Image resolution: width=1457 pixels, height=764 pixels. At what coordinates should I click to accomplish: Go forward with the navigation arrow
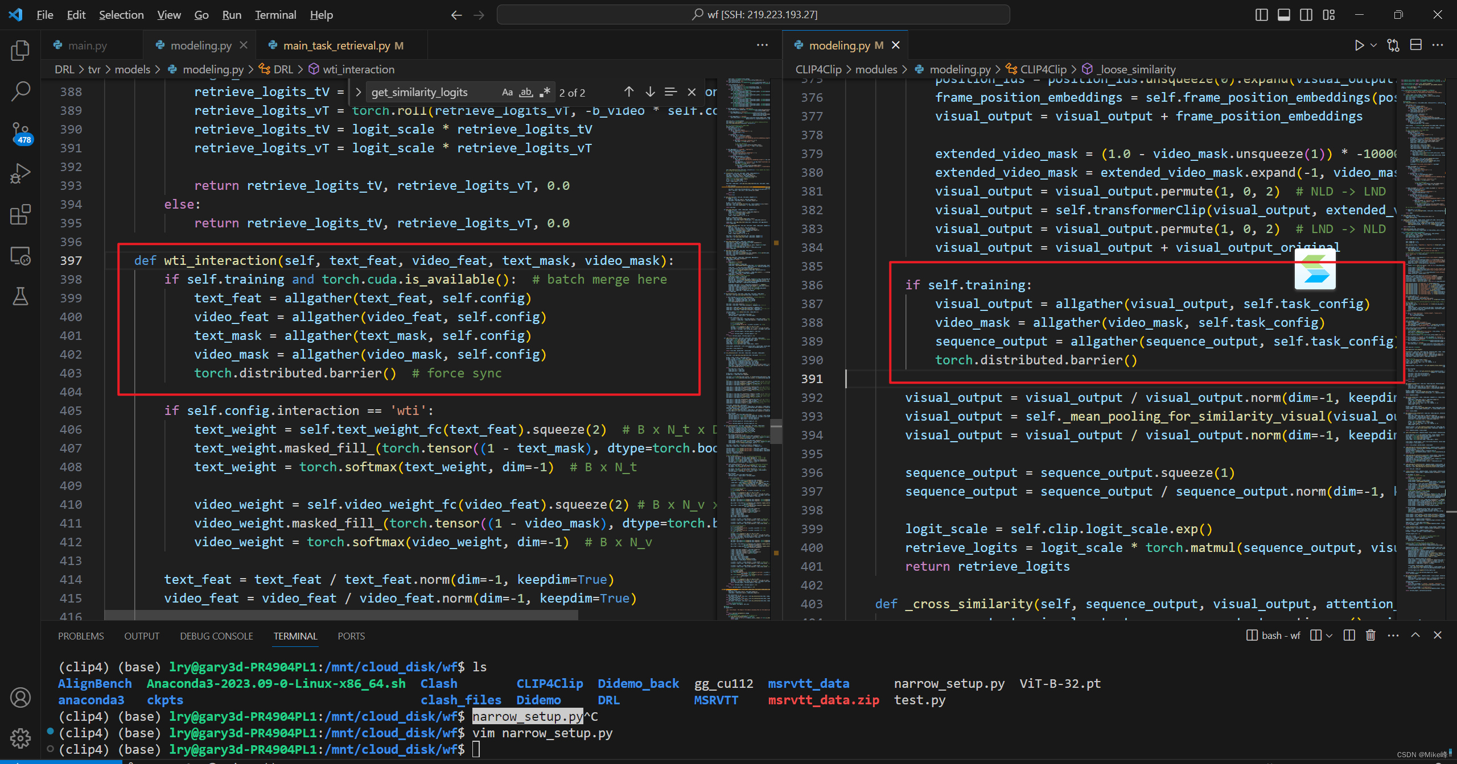click(x=479, y=15)
